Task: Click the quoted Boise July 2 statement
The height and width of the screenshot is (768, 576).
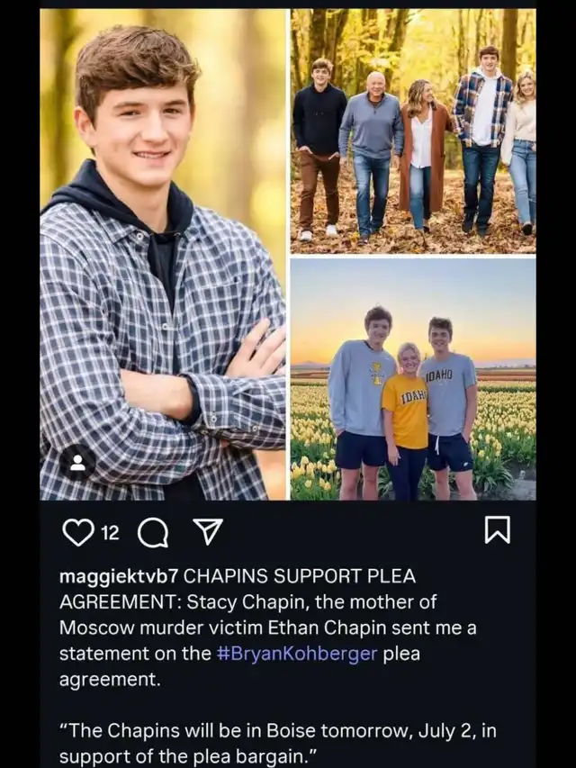Action: 278,744
